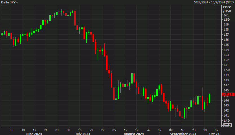This screenshot has height=135, width=235.
Task: Click the last green candlestick on the right
Action: [x=209, y=98]
